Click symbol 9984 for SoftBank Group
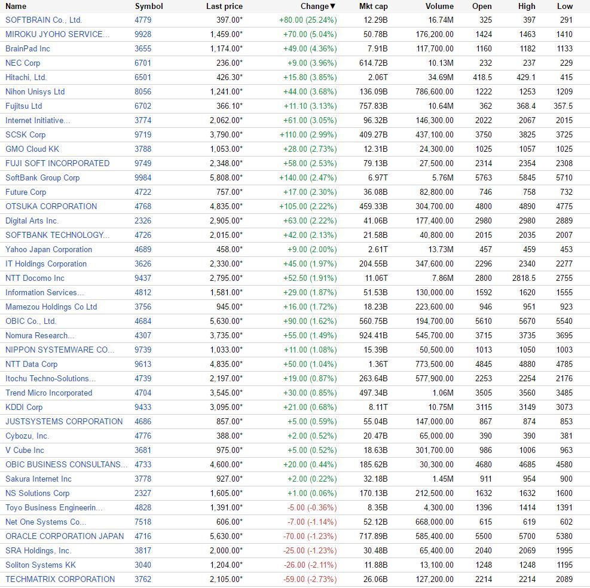The image size is (590, 588). pos(143,177)
